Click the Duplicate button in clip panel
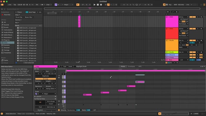Screen dimensions: 206x116 click(45, 76)
